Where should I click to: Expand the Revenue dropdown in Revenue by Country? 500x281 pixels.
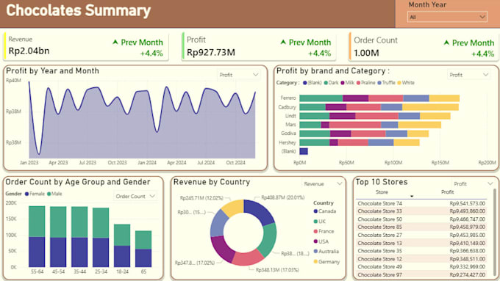323,183
